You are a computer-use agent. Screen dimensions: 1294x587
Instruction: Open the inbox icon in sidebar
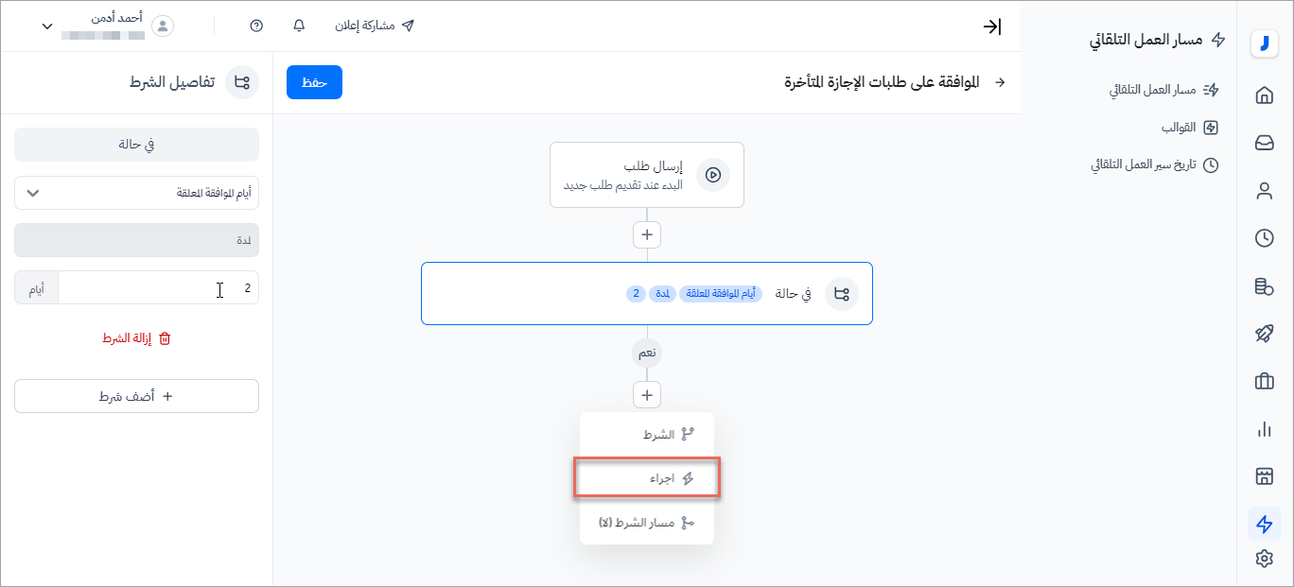1264,143
